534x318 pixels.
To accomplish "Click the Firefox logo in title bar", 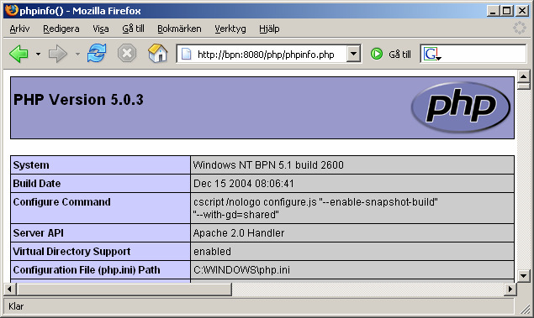I will [11, 11].
